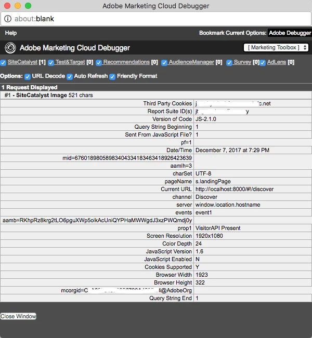Disable the Friendly Format option
The width and height of the screenshot is (312, 338).
click(112, 77)
